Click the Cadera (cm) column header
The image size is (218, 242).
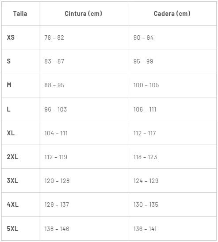click(x=172, y=14)
